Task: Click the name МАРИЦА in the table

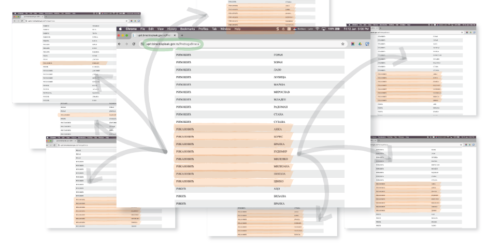Action: pyautogui.click(x=279, y=85)
